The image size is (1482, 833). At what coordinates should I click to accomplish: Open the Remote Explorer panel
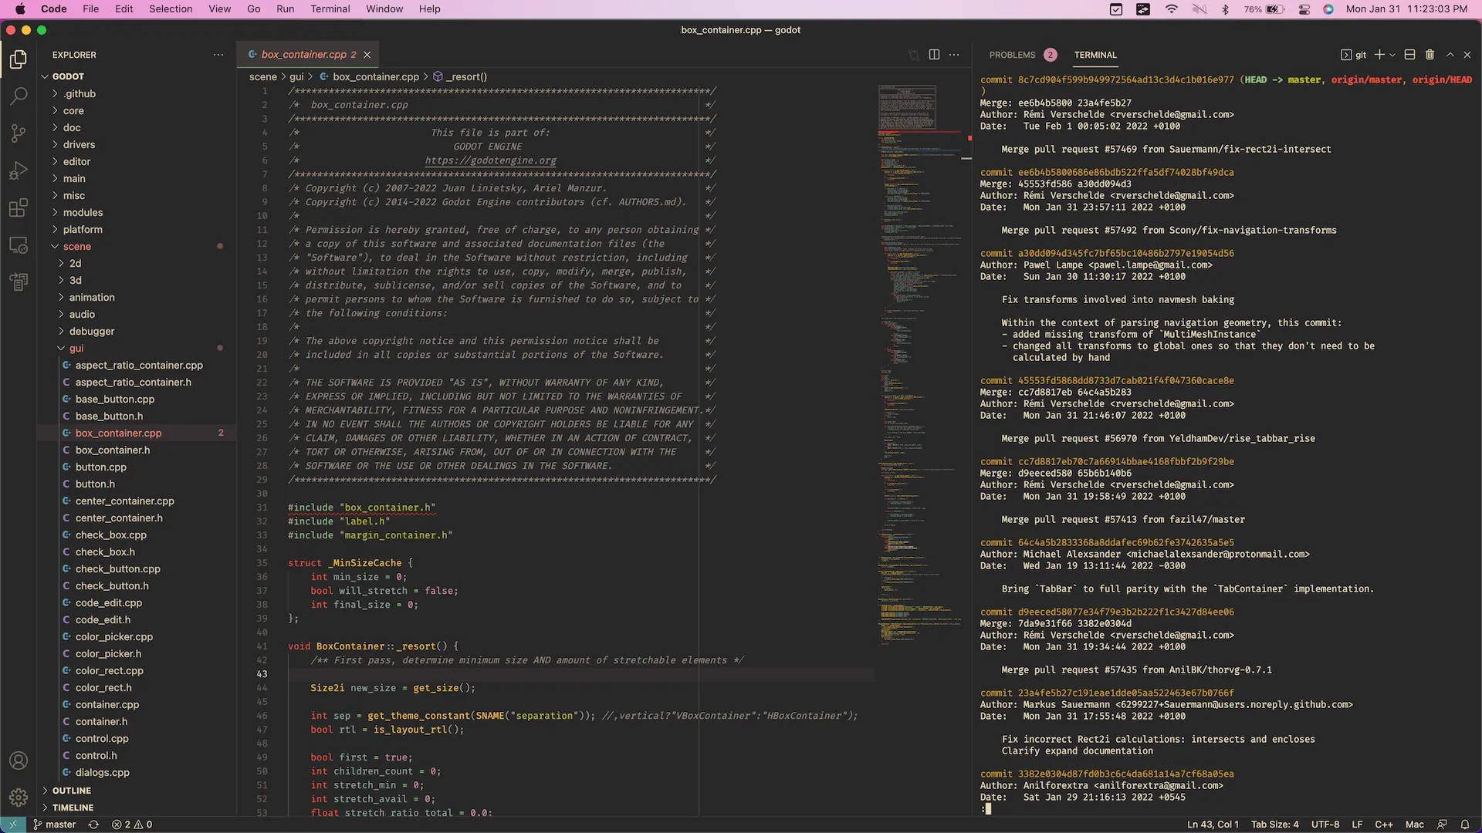click(19, 245)
